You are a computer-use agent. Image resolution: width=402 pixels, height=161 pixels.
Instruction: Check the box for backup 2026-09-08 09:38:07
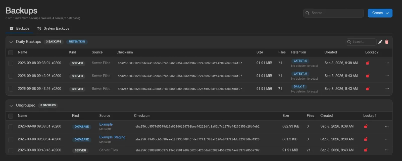coord(11,63)
